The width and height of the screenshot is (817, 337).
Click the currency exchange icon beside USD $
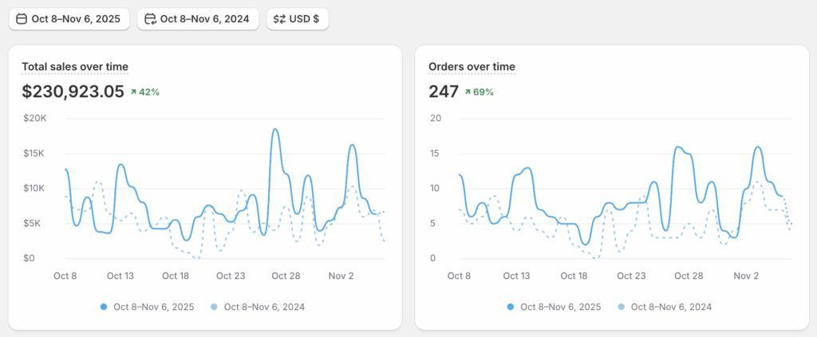click(279, 19)
